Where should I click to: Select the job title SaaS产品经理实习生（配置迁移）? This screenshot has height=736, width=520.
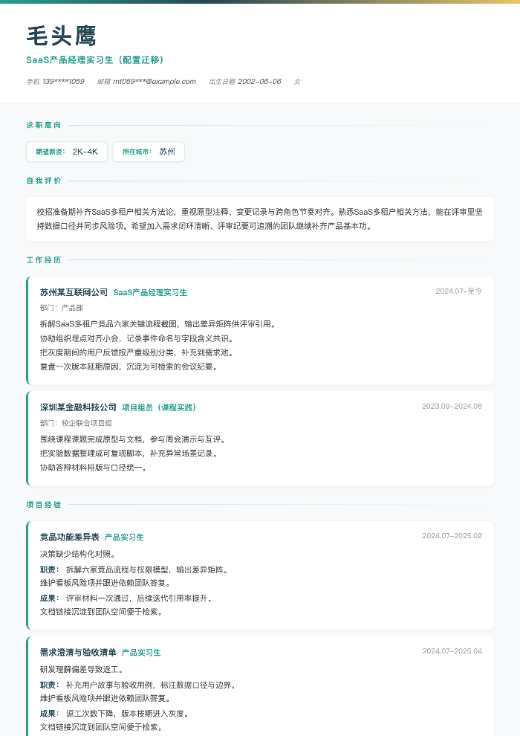tap(95, 60)
